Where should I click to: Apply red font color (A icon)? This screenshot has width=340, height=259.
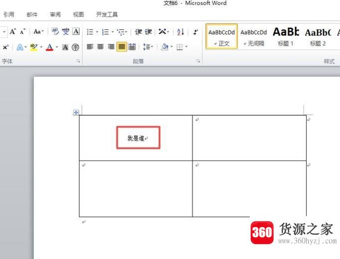click(50, 47)
